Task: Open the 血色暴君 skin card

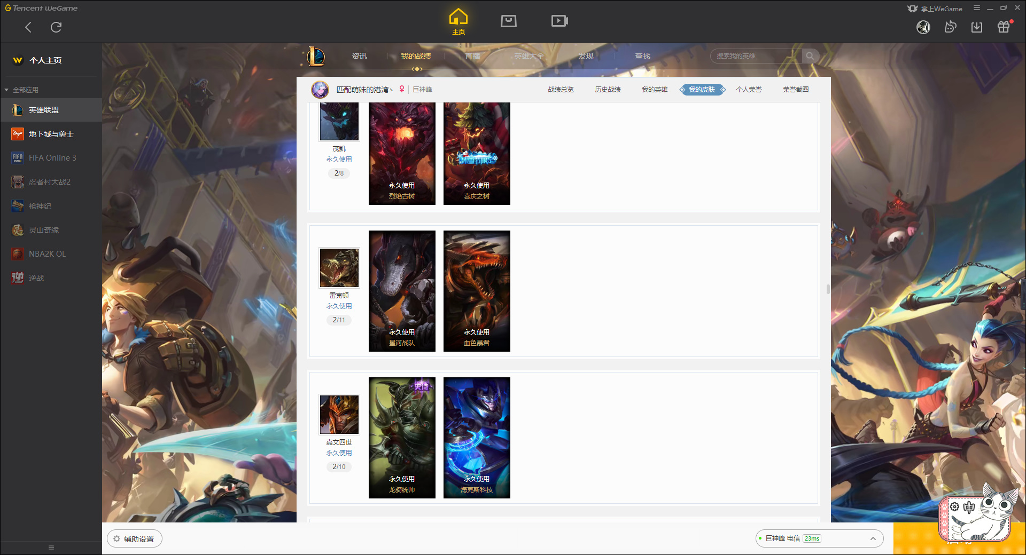Action: coord(477,291)
